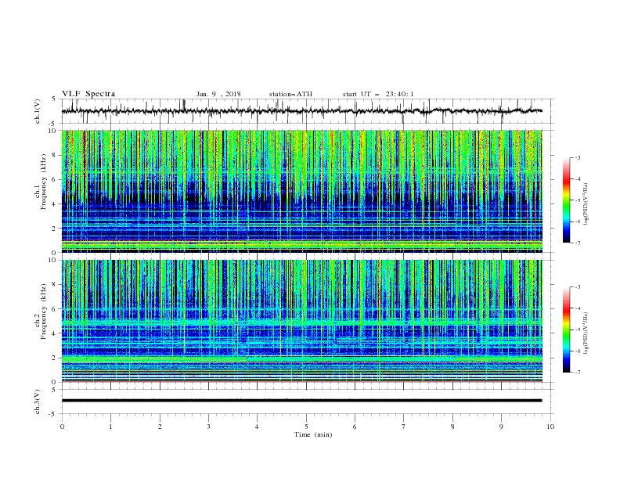Click the ch.2 spectrogram color scale bar
620x479 pixels.
pos(566,330)
